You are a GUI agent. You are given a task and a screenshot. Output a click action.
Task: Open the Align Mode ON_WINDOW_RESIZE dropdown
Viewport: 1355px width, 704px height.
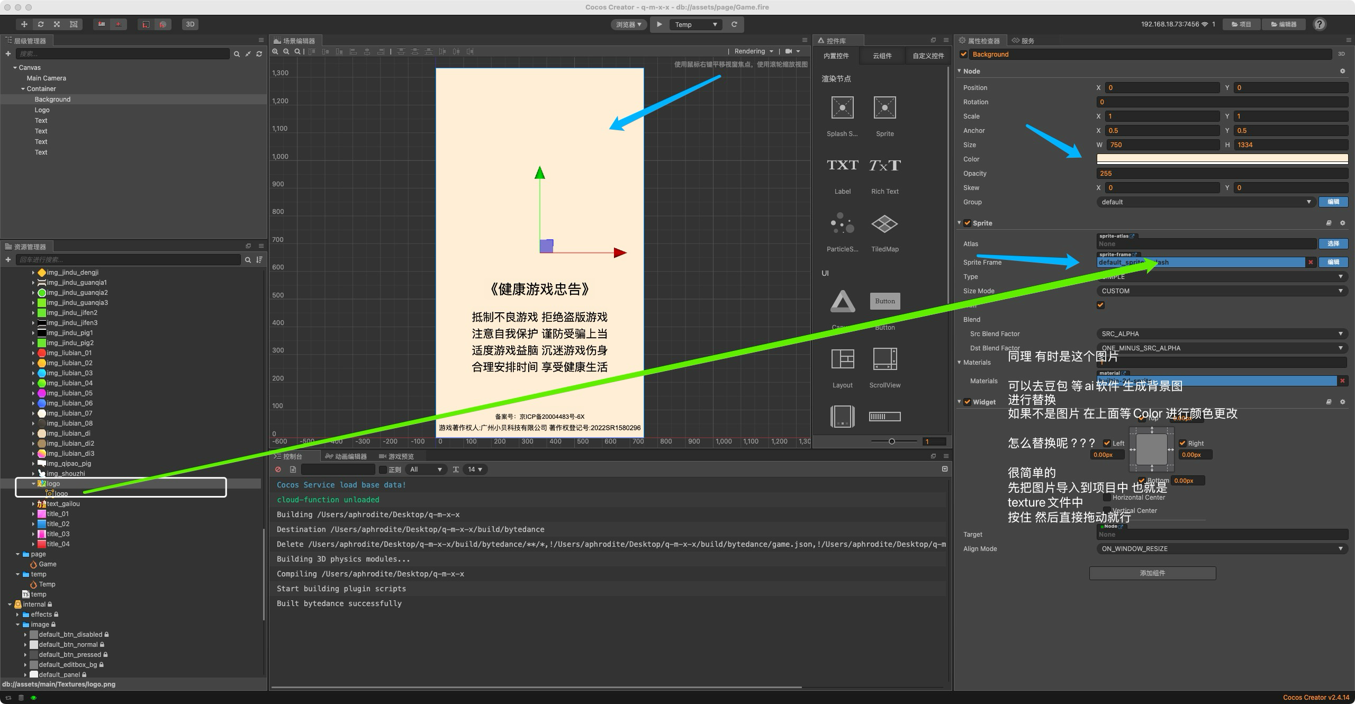1222,549
